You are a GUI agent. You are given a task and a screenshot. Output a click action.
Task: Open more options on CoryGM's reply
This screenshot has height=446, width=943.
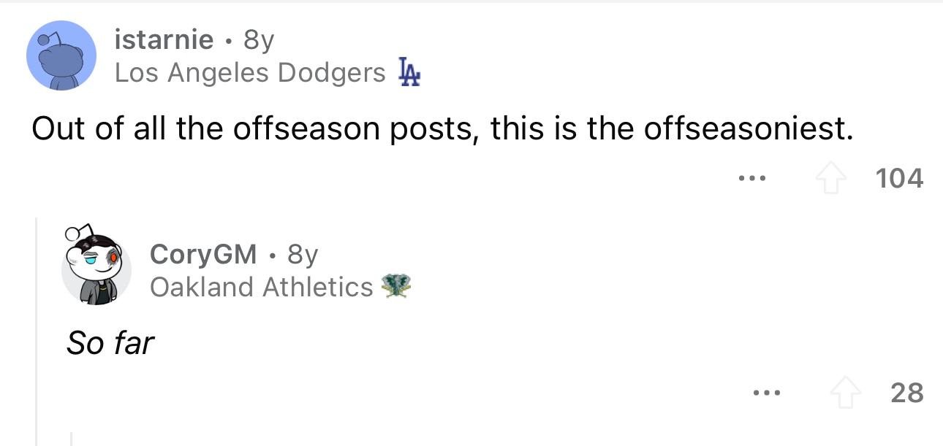pyautogui.click(x=768, y=393)
